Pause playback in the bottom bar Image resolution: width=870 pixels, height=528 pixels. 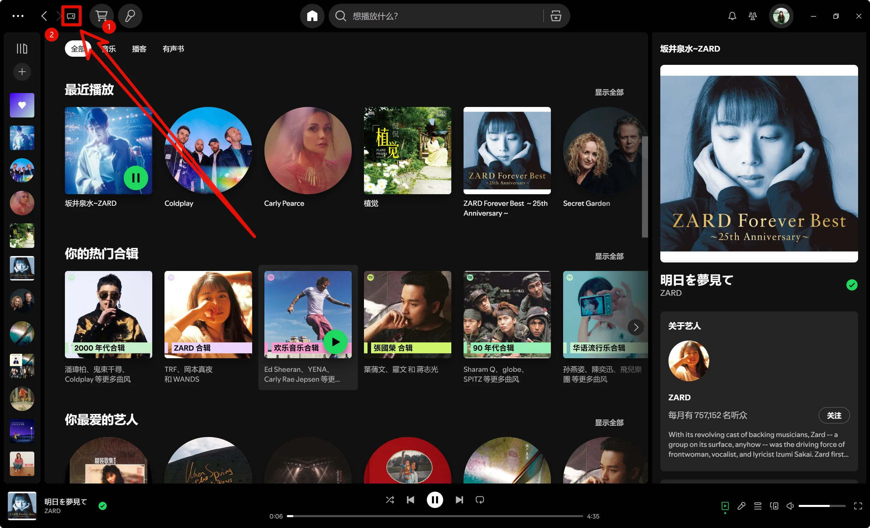[435, 499]
